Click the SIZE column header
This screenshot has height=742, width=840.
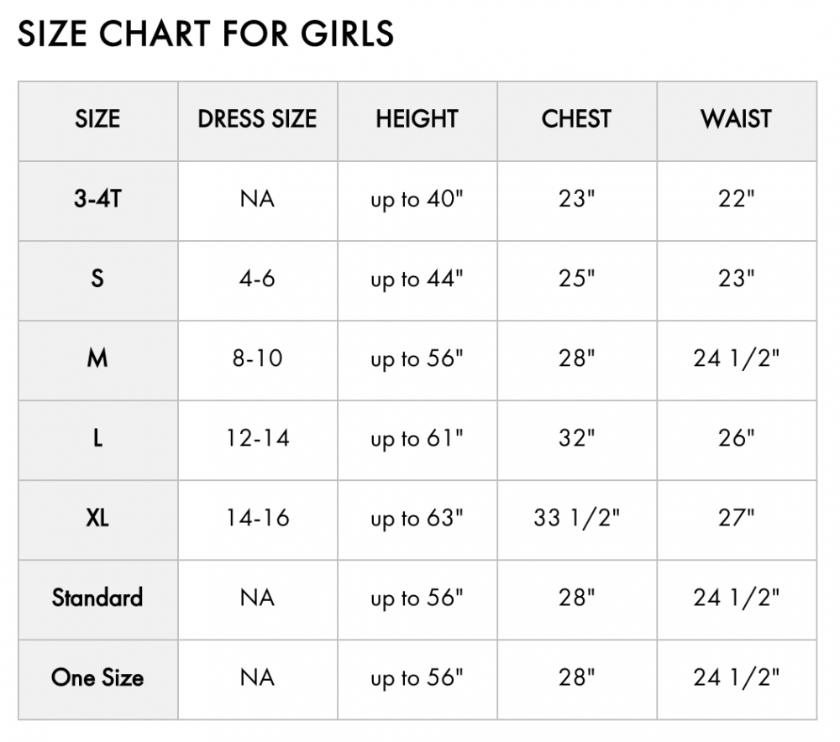[x=97, y=119]
